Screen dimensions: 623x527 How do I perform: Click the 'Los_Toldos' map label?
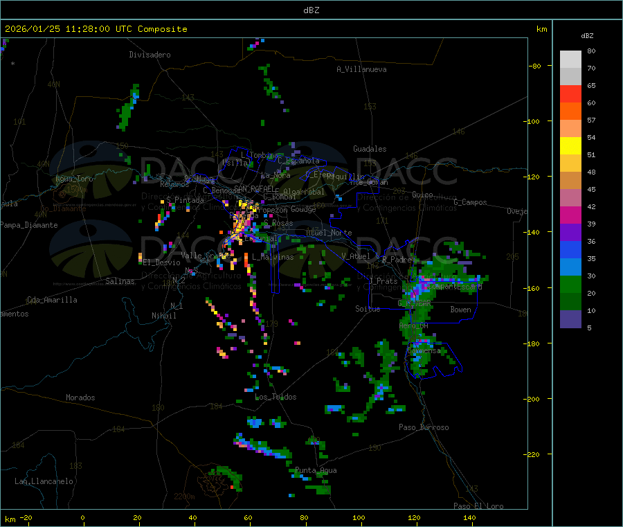click(x=276, y=397)
